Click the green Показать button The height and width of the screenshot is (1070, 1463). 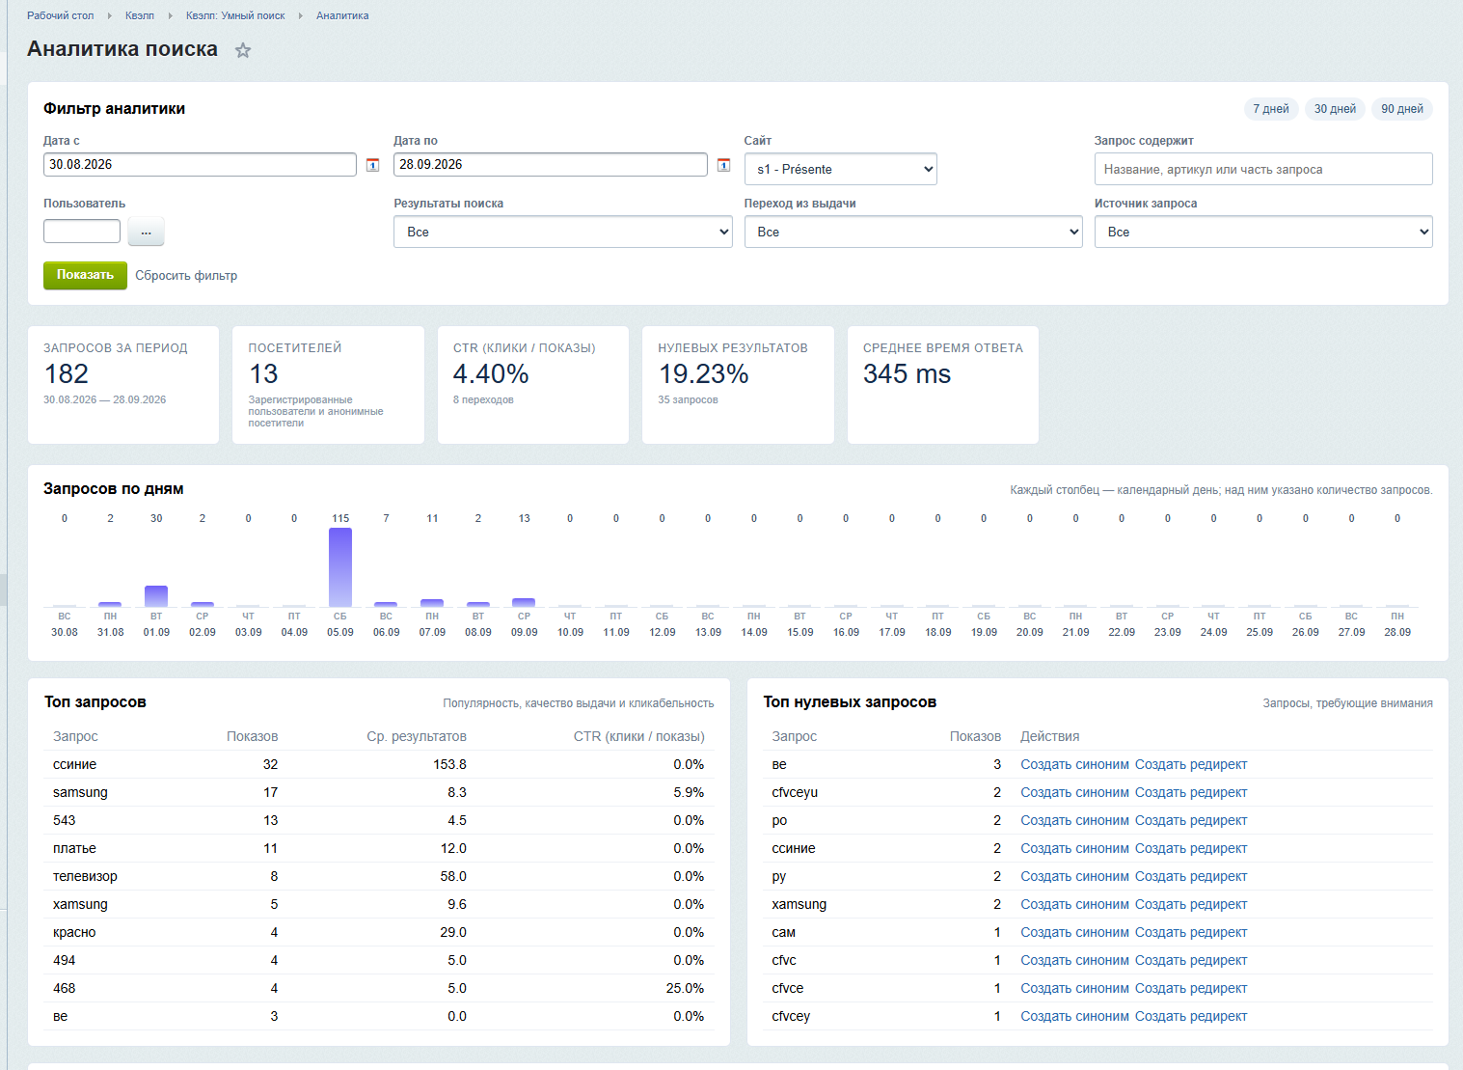pos(85,275)
